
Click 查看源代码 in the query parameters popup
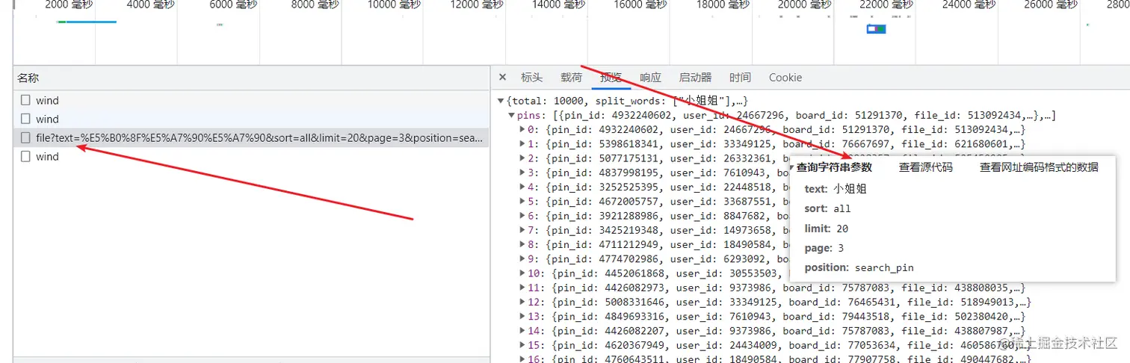point(925,167)
